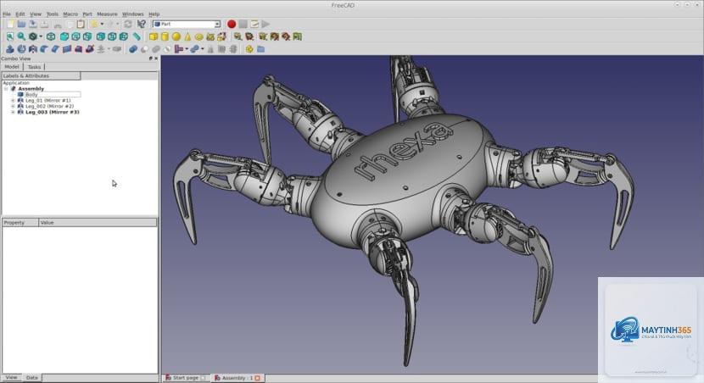Open the Tools menu
This screenshot has height=383, width=704.
coord(52,14)
